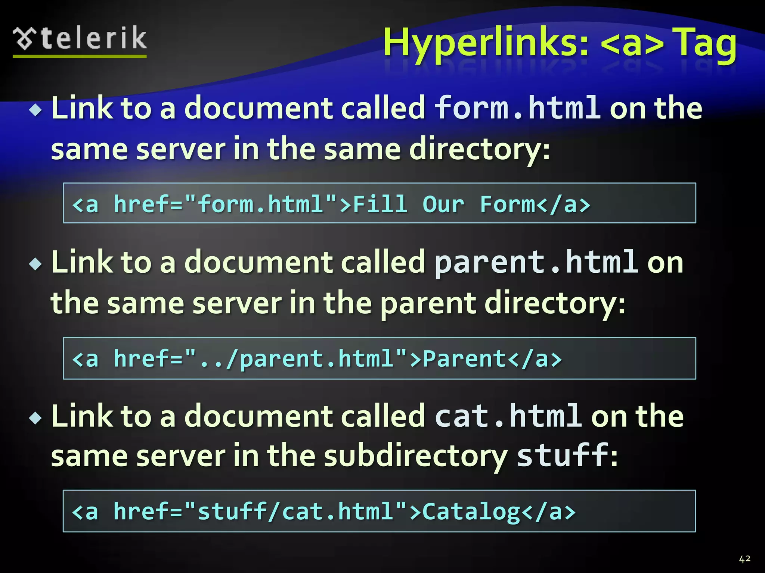Viewport: 765px width, 573px height.
Task: Click the monospace 'cat.html' word in bullet
Action: 508,416
